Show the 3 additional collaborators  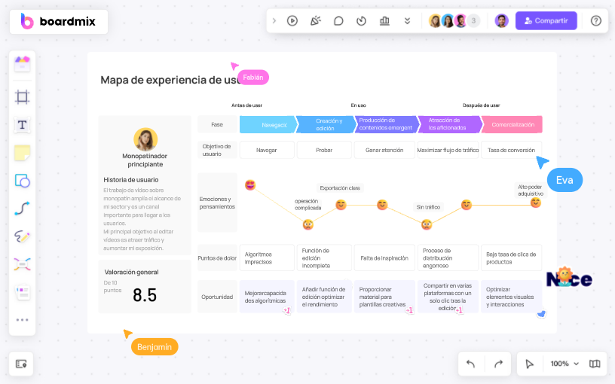[473, 21]
